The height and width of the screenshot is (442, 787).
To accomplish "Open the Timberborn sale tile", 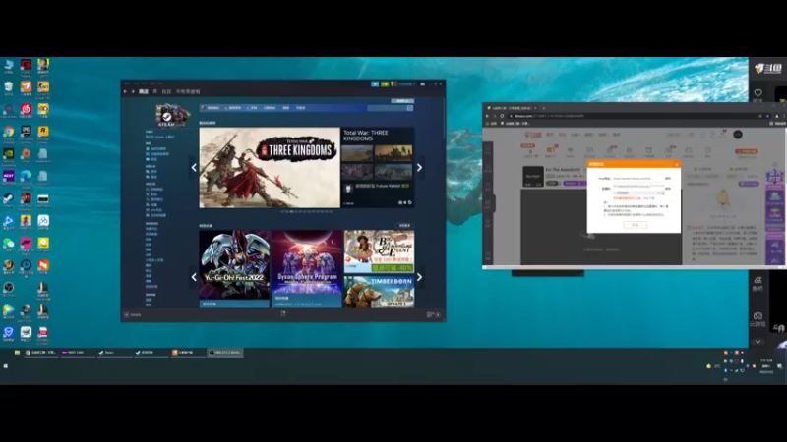I will click(379, 291).
